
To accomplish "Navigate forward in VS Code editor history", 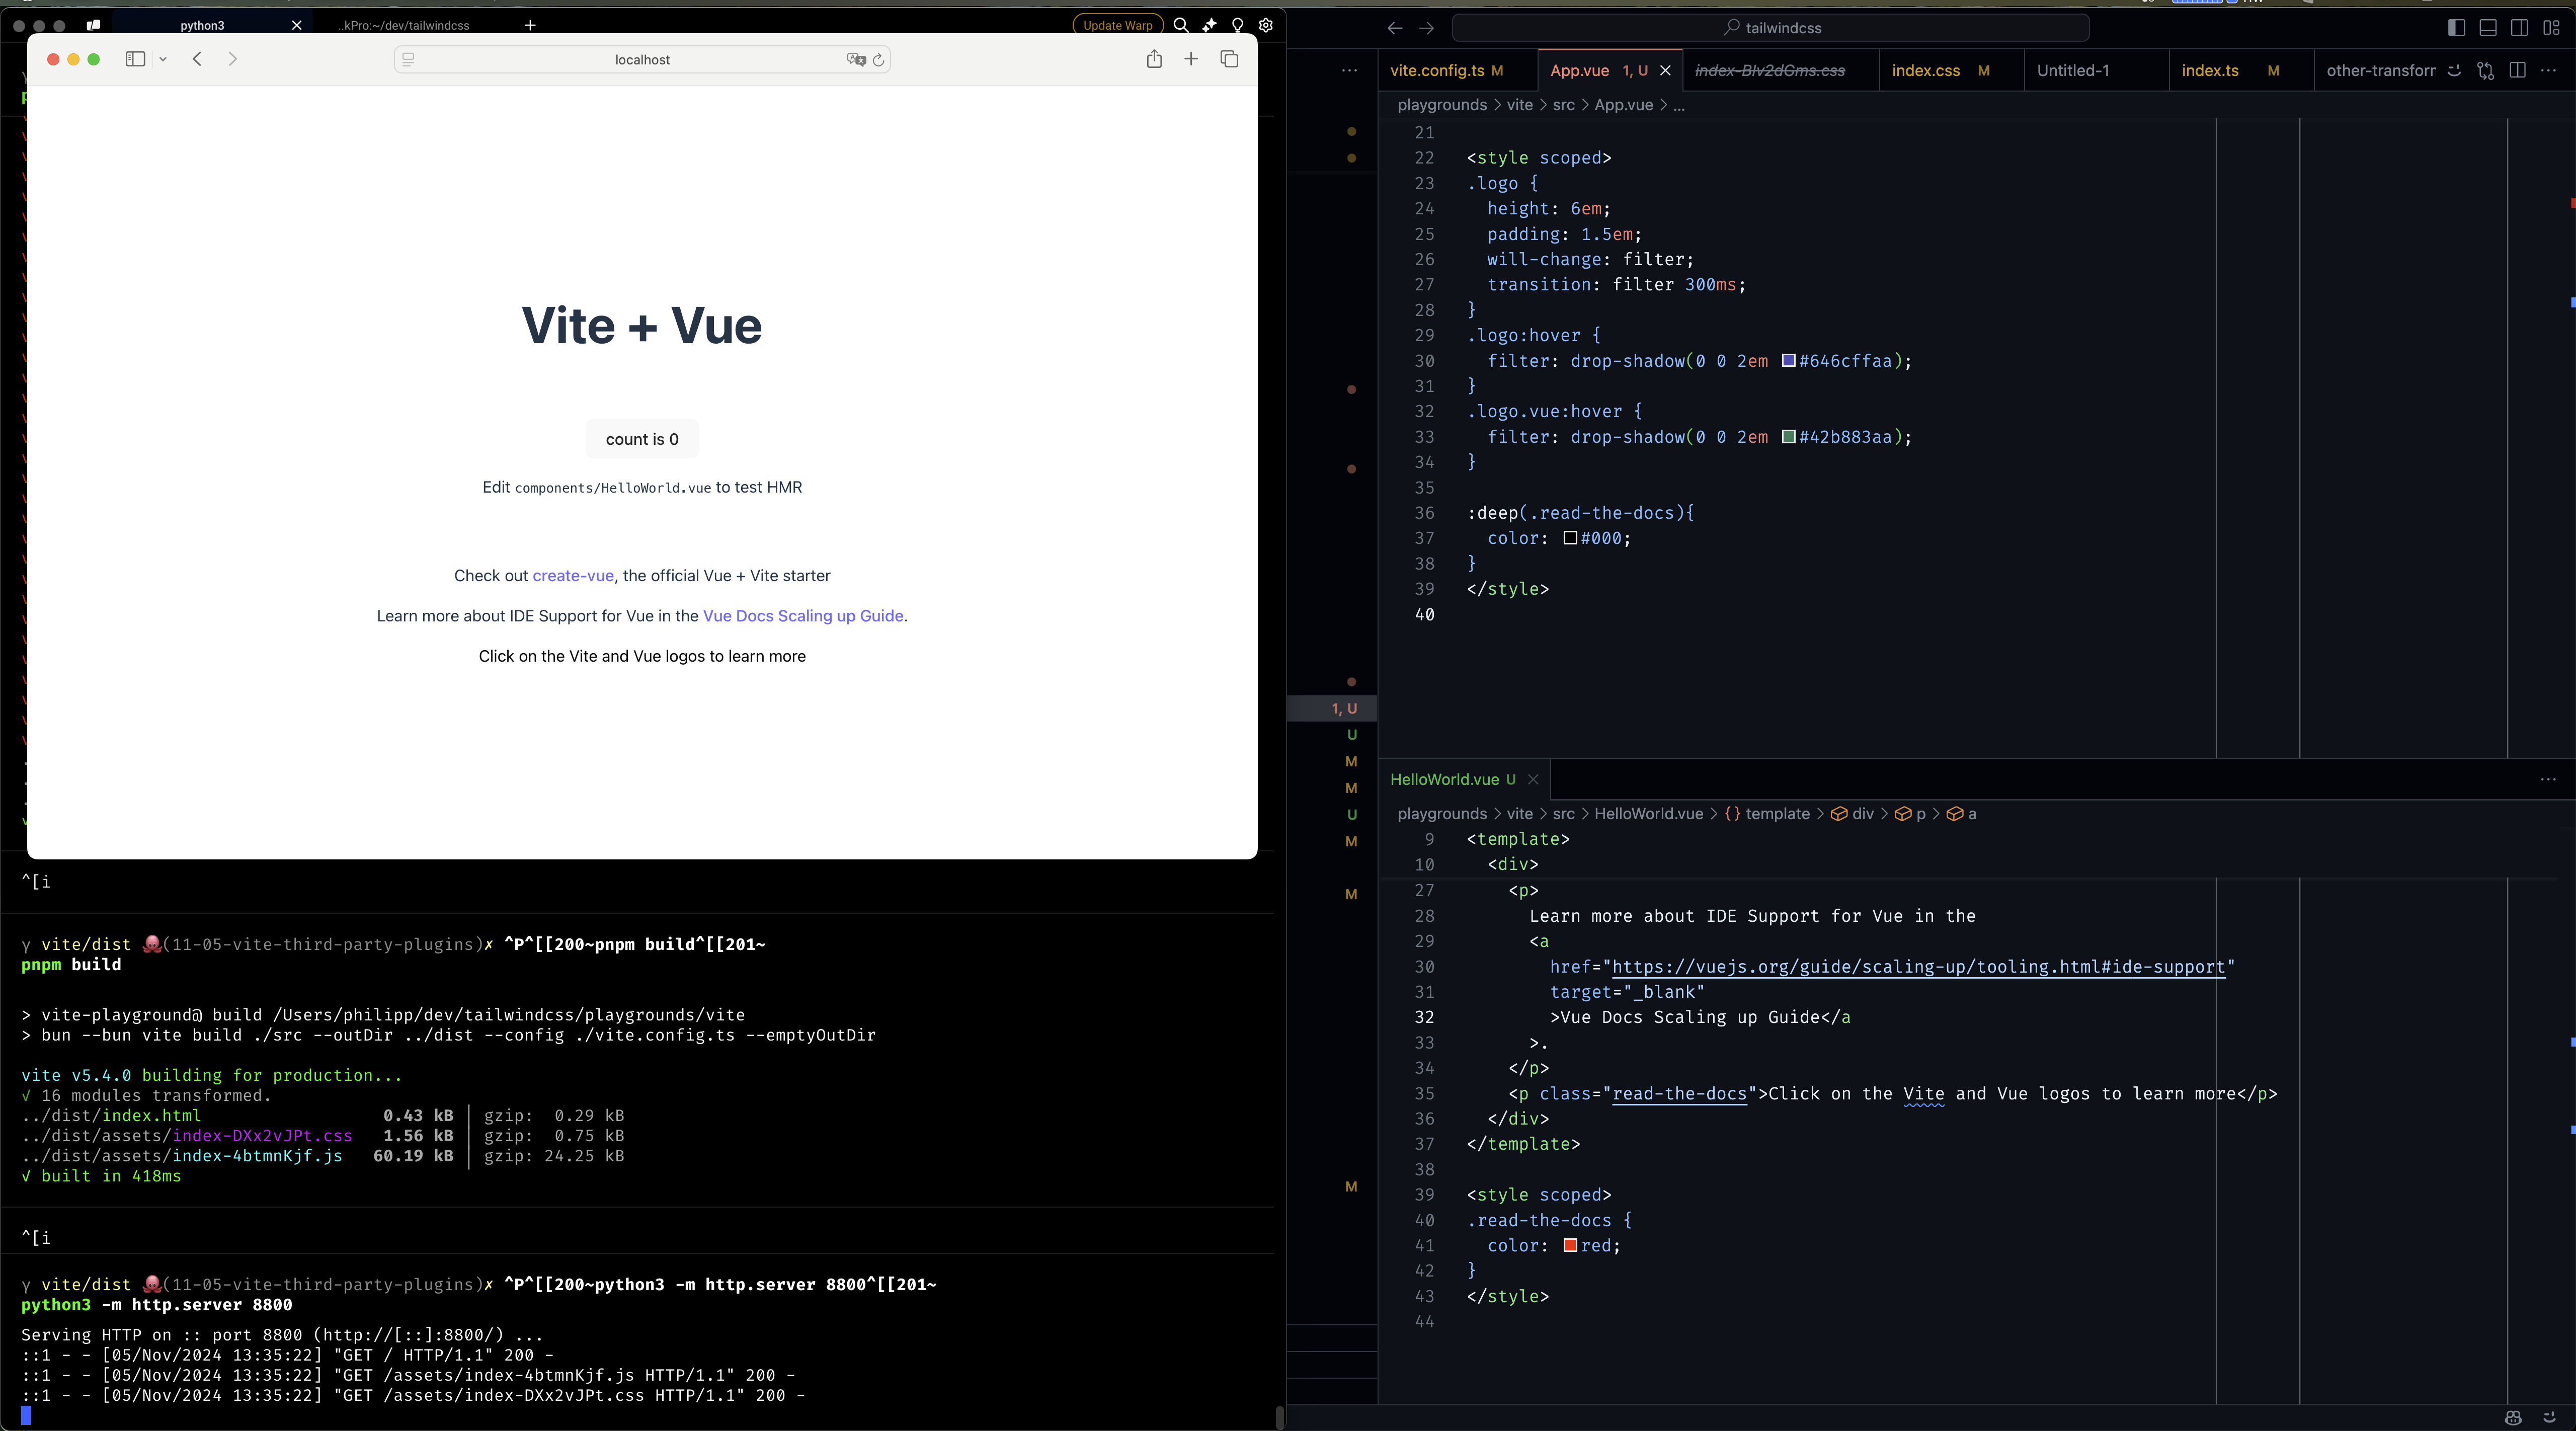I will click(1427, 28).
